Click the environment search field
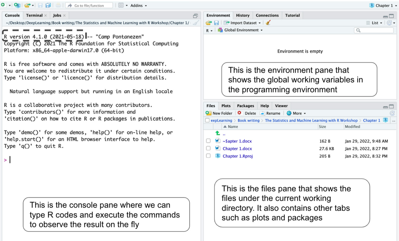399x241 pixels. tap(374, 30)
